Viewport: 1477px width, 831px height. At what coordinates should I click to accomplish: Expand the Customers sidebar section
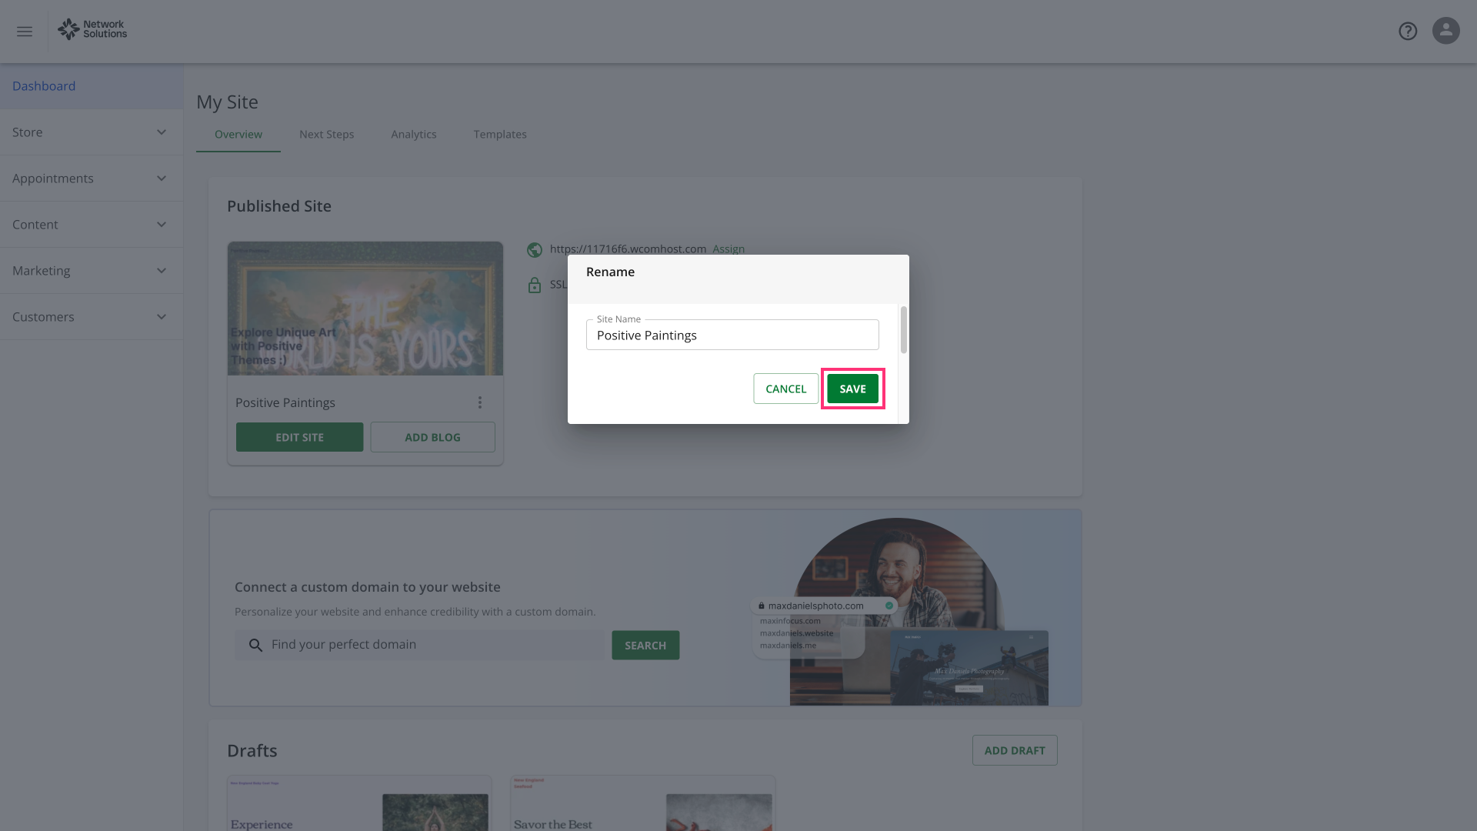(91, 317)
